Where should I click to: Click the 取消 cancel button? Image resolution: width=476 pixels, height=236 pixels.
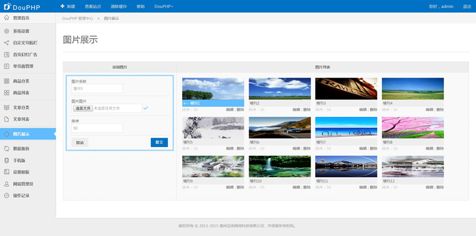[x=80, y=143]
